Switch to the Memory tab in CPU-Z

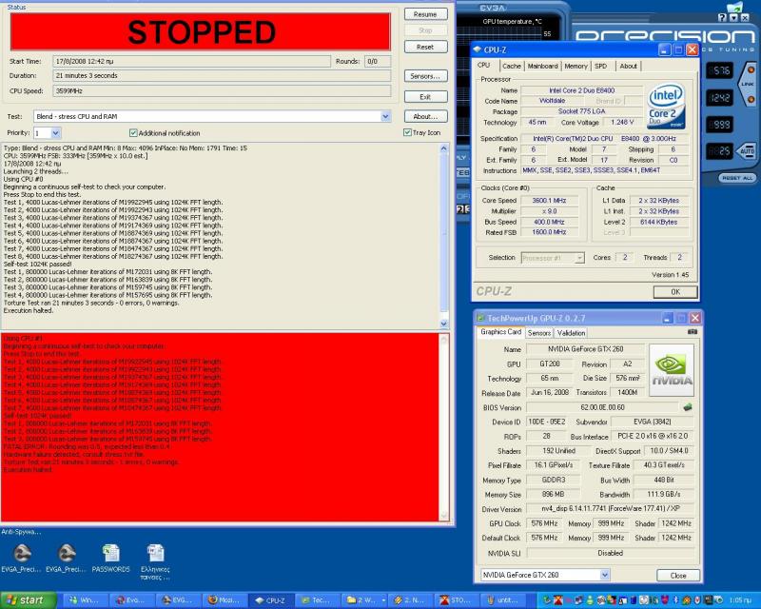(576, 66)
